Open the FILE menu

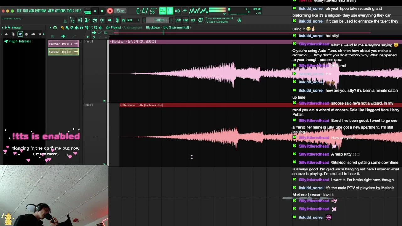coord(19,11)
